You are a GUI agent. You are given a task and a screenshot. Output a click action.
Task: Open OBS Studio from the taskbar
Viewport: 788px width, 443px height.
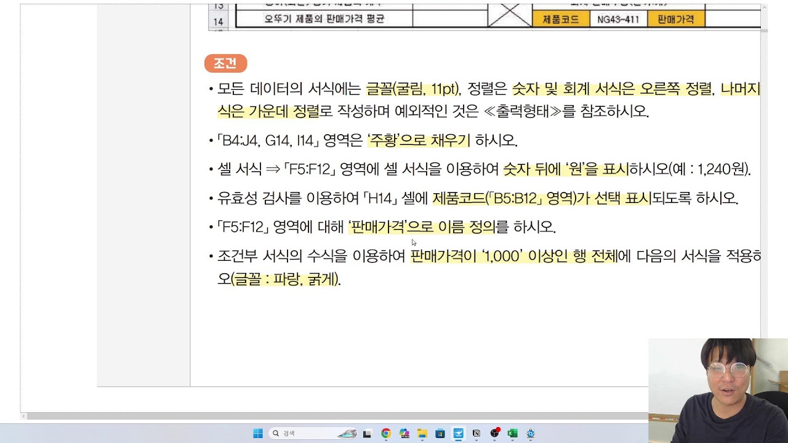495,433
